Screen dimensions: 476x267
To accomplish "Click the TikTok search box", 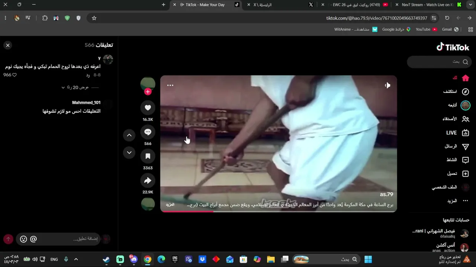I will pos(439,62).
